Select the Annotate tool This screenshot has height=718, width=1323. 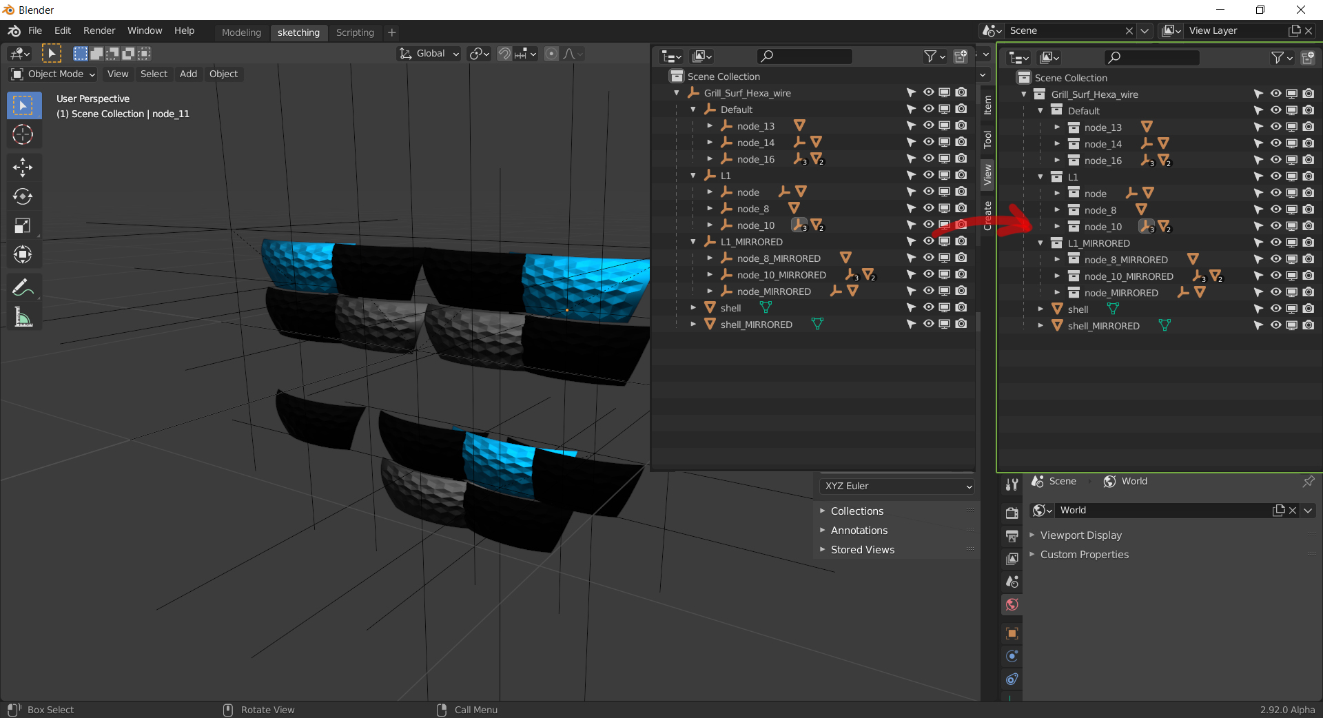click(23, 287)
